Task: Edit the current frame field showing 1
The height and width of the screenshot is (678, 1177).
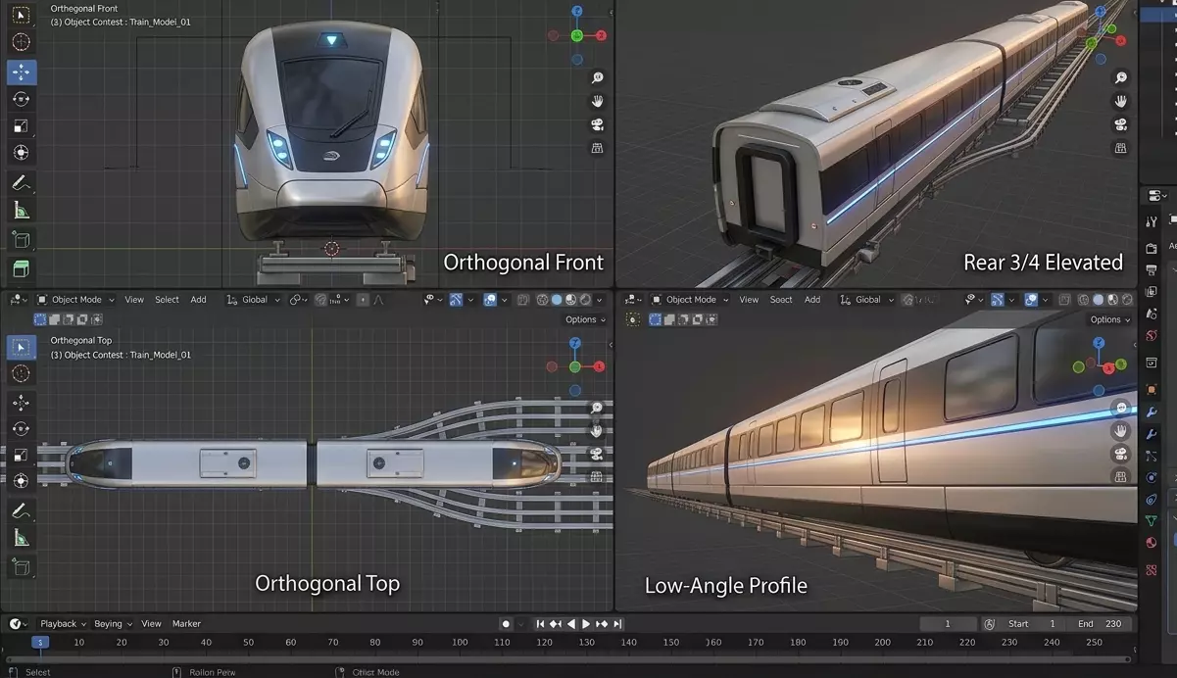Action: [948, 624]
